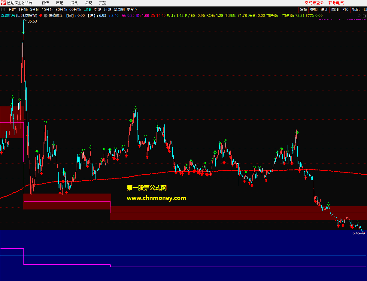
Task: Click the 35.63 high price label
Action: tap(32, 21)
